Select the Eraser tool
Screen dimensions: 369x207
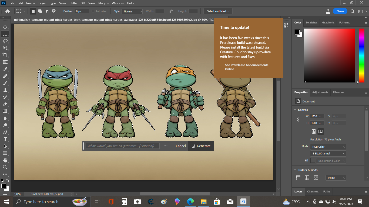(5, 104)
